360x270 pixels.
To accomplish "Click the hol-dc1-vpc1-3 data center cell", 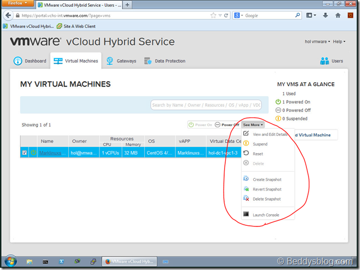I will (x=224, y=153).
